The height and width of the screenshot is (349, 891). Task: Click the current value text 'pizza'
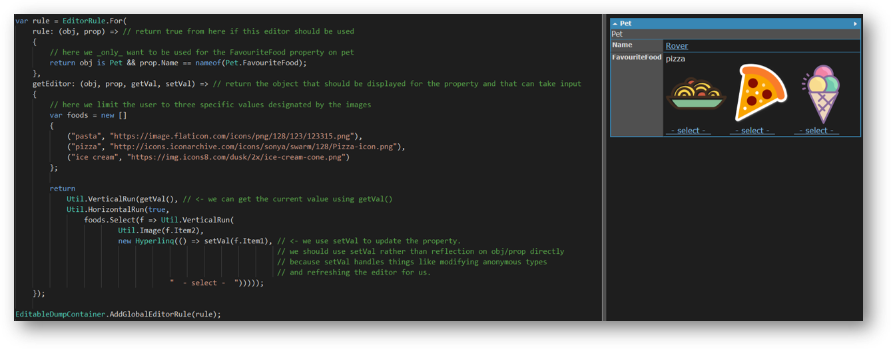click(x=675, y=59)
